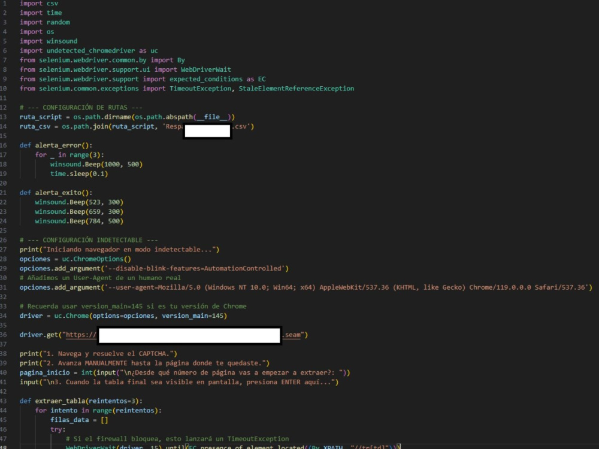Click the "for _ in range(3):" line

click(x=69, y=154)
